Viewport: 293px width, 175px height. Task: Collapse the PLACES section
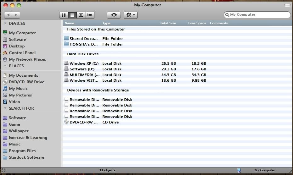pyautogui.click(x=5, y=66)
